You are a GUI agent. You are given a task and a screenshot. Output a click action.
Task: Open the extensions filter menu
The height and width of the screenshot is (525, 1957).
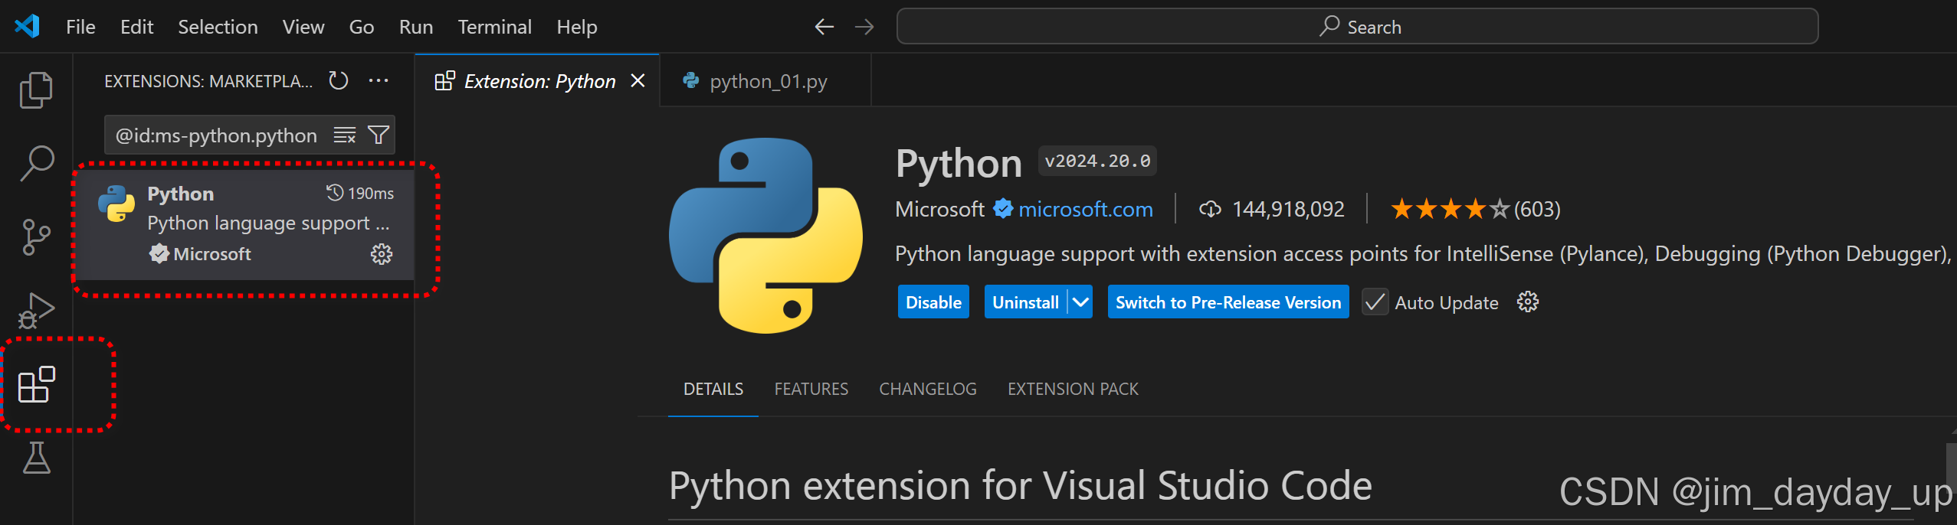coord(379,135)
